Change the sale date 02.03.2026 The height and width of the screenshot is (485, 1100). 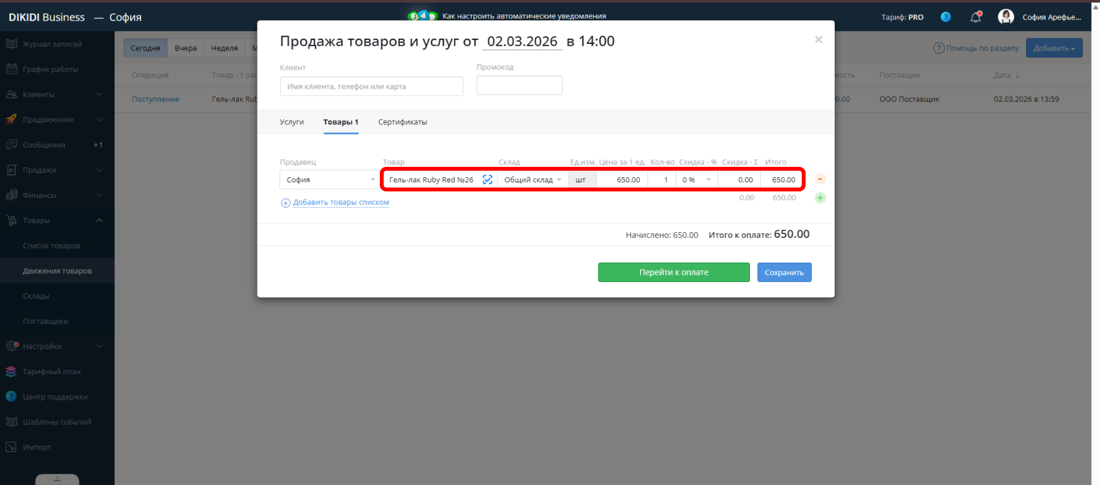pos(522,41)
